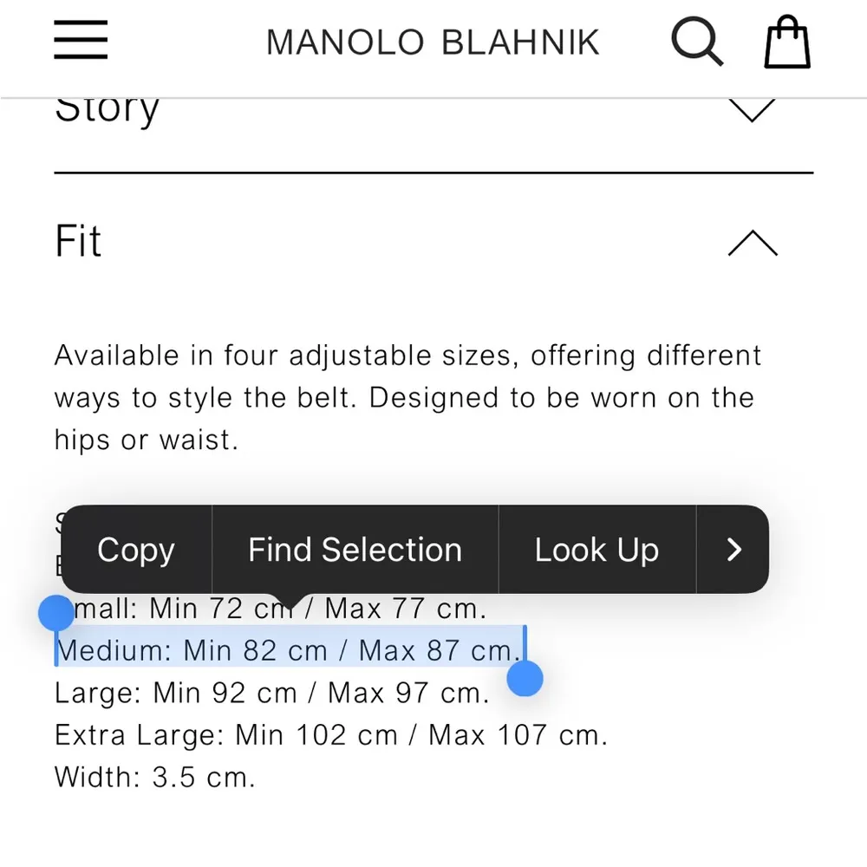View the shopping bag icon
This screenshot has width=867, height=867.
[786, 40]
